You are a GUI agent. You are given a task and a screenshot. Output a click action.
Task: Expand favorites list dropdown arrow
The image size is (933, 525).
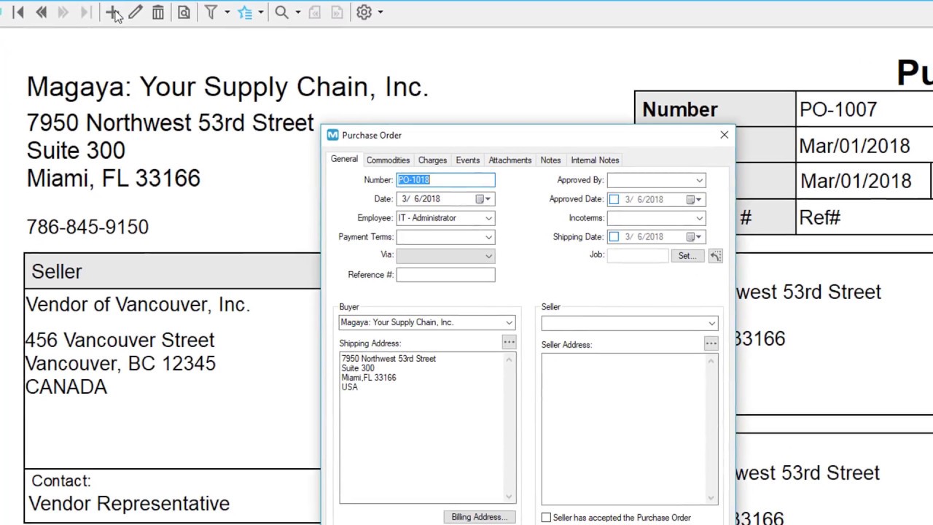click(260, 12)
